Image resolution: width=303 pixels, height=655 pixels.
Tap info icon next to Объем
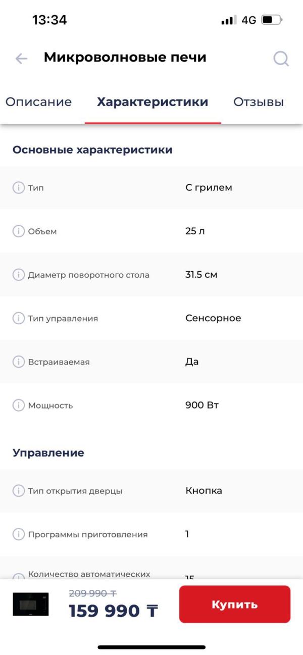(18, 231)
